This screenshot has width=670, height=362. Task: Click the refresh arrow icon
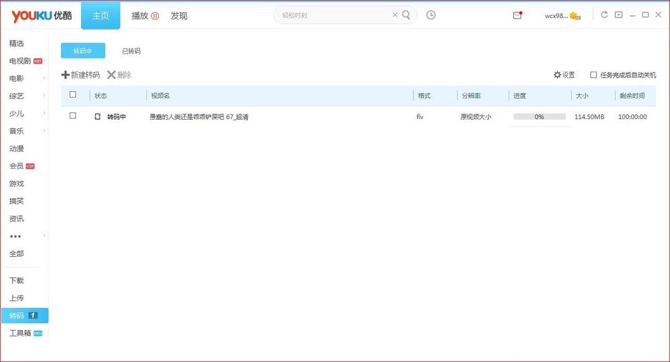tap(604, 15)
